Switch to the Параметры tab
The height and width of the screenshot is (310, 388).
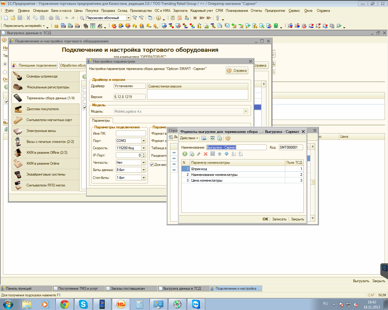point(101,120)
